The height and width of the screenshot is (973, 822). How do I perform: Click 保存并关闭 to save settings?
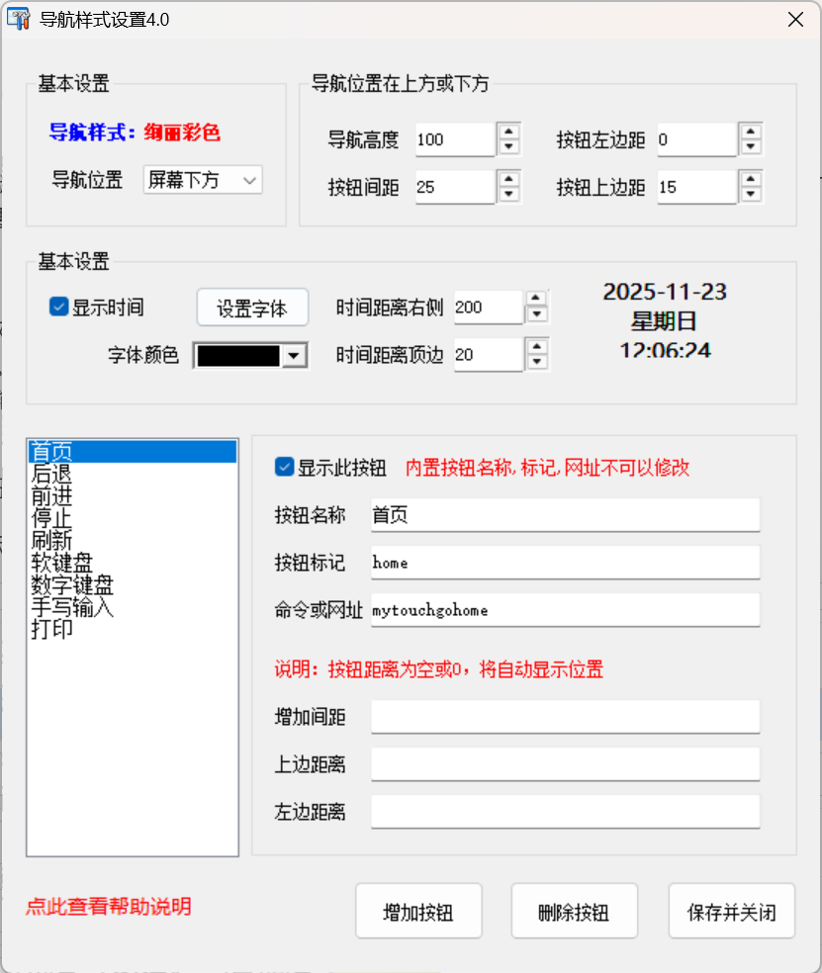point(731,911)
